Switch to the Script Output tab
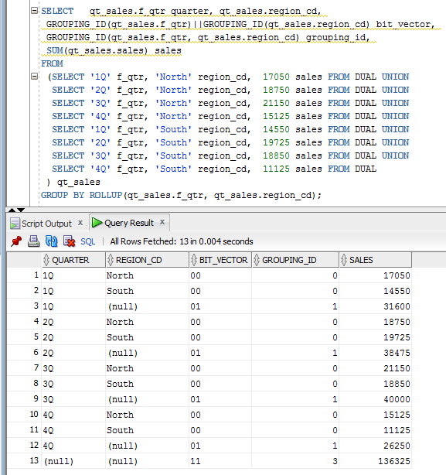 tap(46, 224)
